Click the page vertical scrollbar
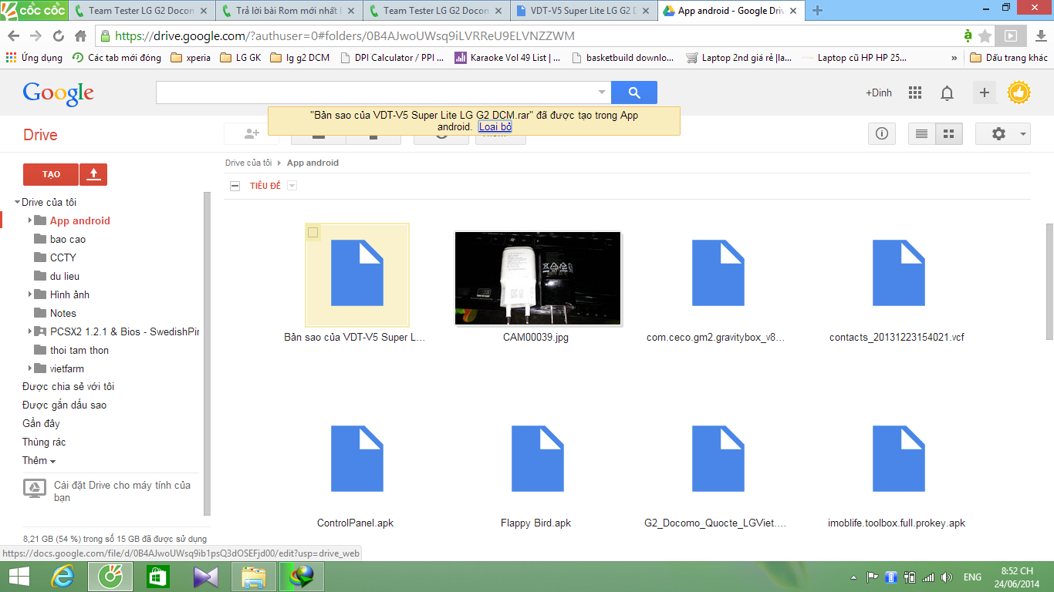 [x=1049, y=281]
